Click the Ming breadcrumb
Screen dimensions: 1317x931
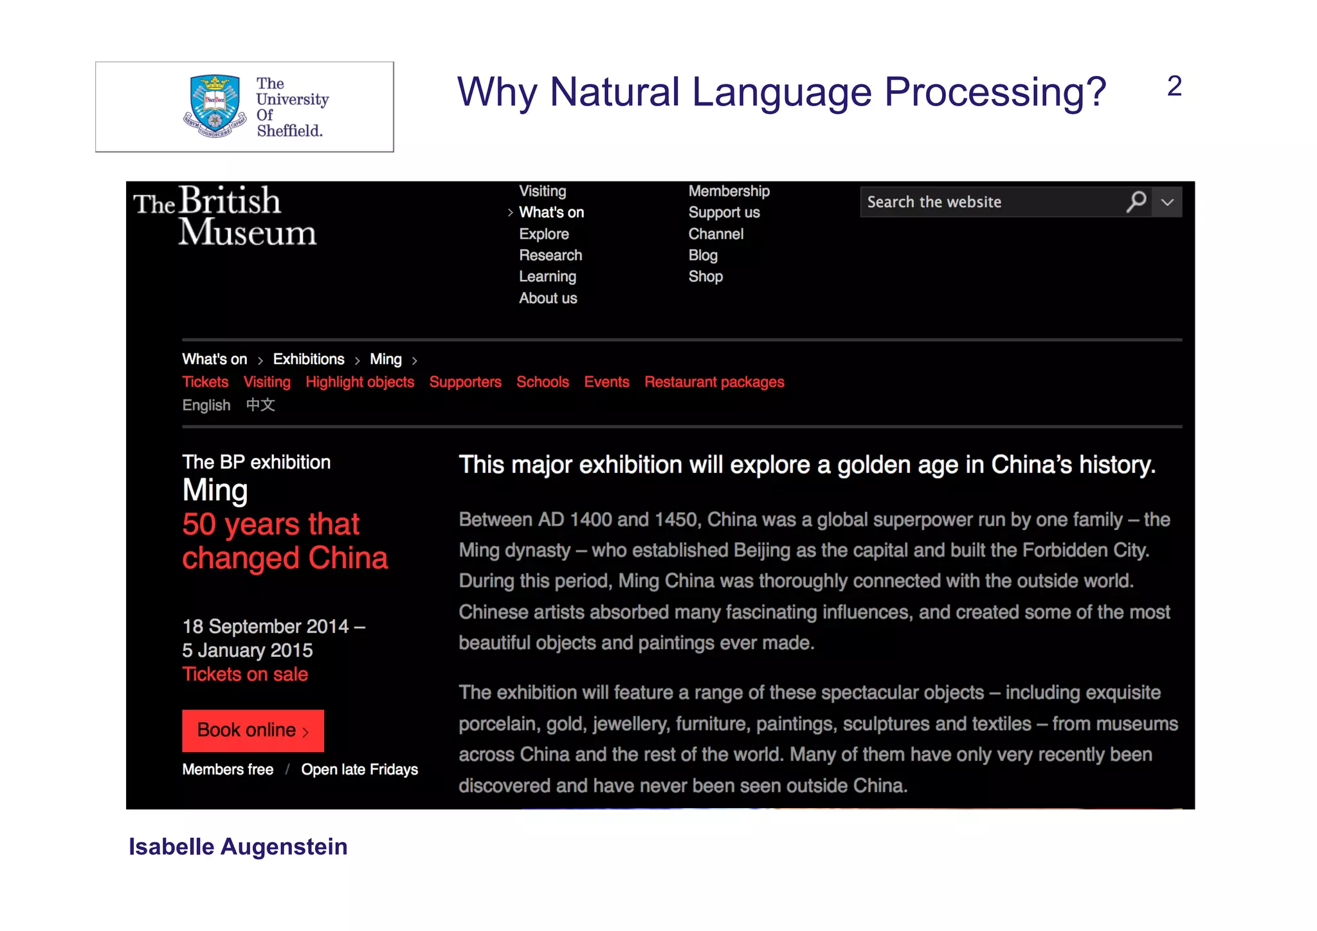coord(386,359)
